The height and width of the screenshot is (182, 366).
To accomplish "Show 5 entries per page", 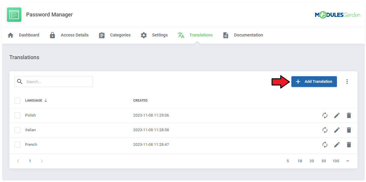I will 288,161.
